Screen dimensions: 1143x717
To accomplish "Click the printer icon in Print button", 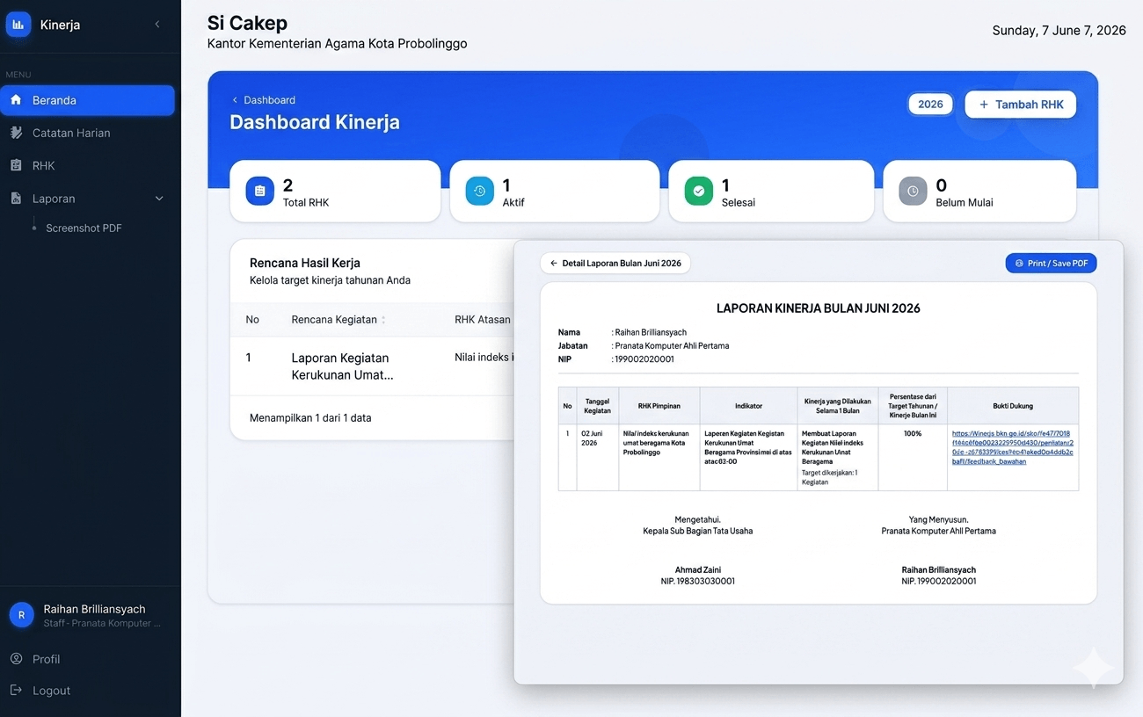I will tap(1019, 263).
